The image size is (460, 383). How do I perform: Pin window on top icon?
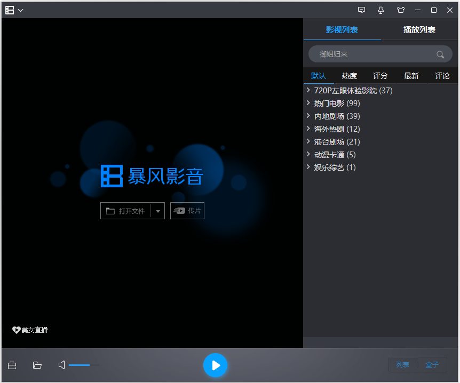click(x=381, y=10)
